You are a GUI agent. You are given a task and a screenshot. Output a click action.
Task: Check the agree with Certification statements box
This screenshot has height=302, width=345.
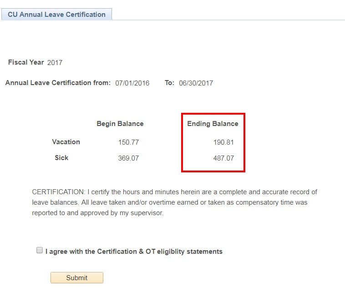point(40,250)
